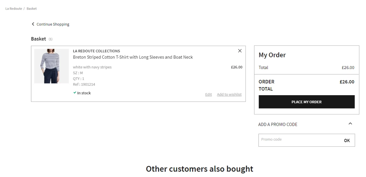Collapse the Add a Promo Code section
This screenshot has width=366, height=177.
[350, 124]
